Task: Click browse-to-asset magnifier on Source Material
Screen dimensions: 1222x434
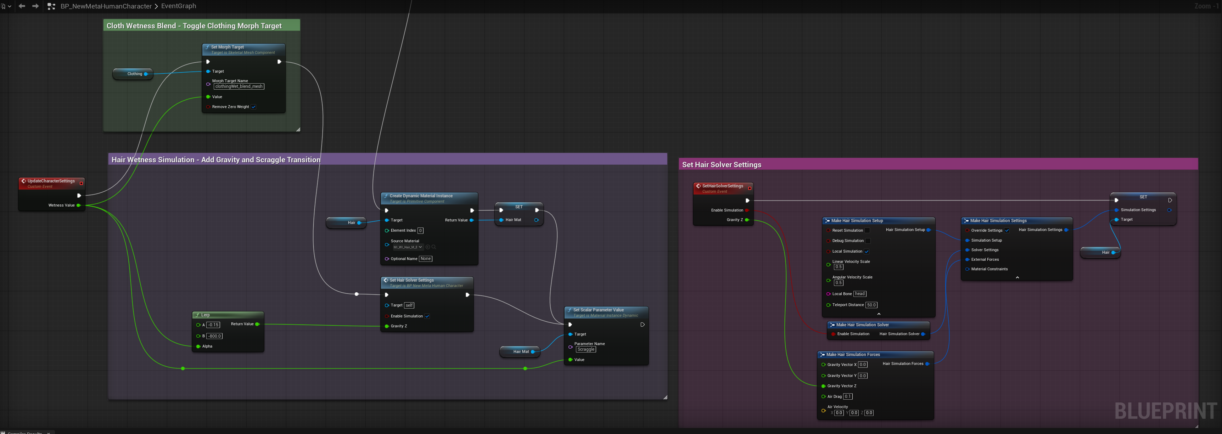Action: pyautogui.click(x=433, y=247)
